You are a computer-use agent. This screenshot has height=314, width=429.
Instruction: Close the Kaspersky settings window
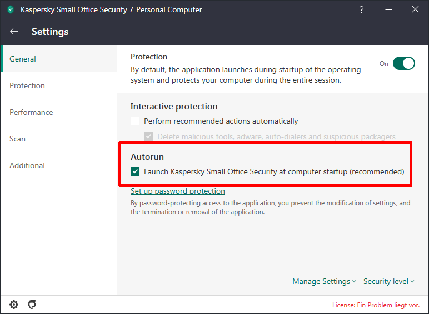coord(415,9)
